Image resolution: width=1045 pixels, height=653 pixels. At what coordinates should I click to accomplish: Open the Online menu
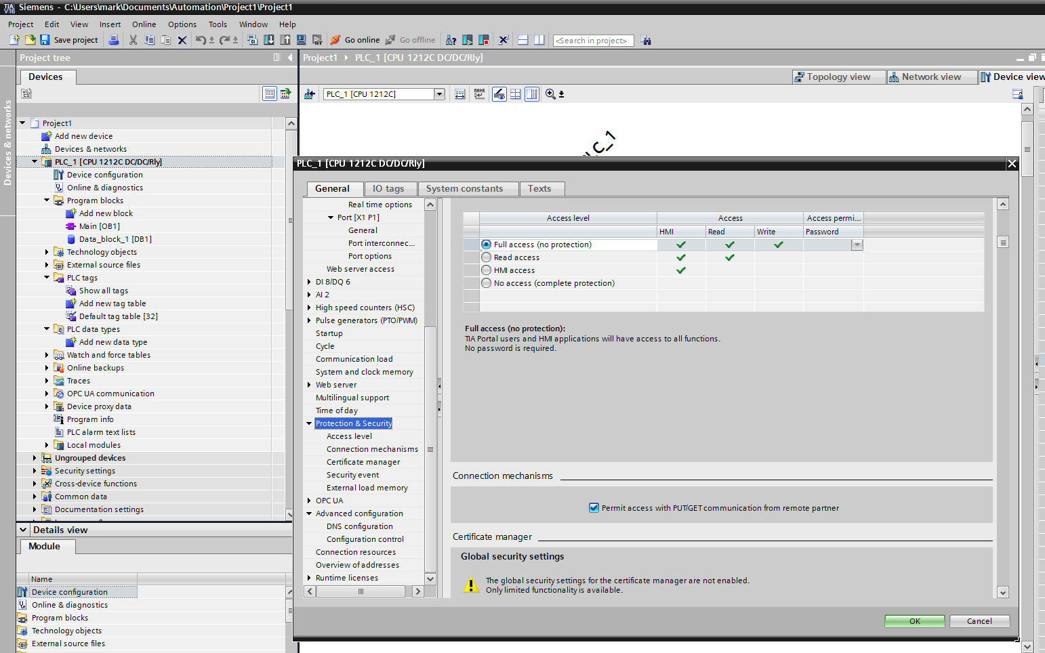click(144, 24)
